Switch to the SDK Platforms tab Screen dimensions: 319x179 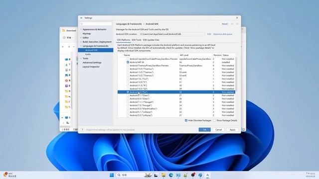tap(124, 40)
